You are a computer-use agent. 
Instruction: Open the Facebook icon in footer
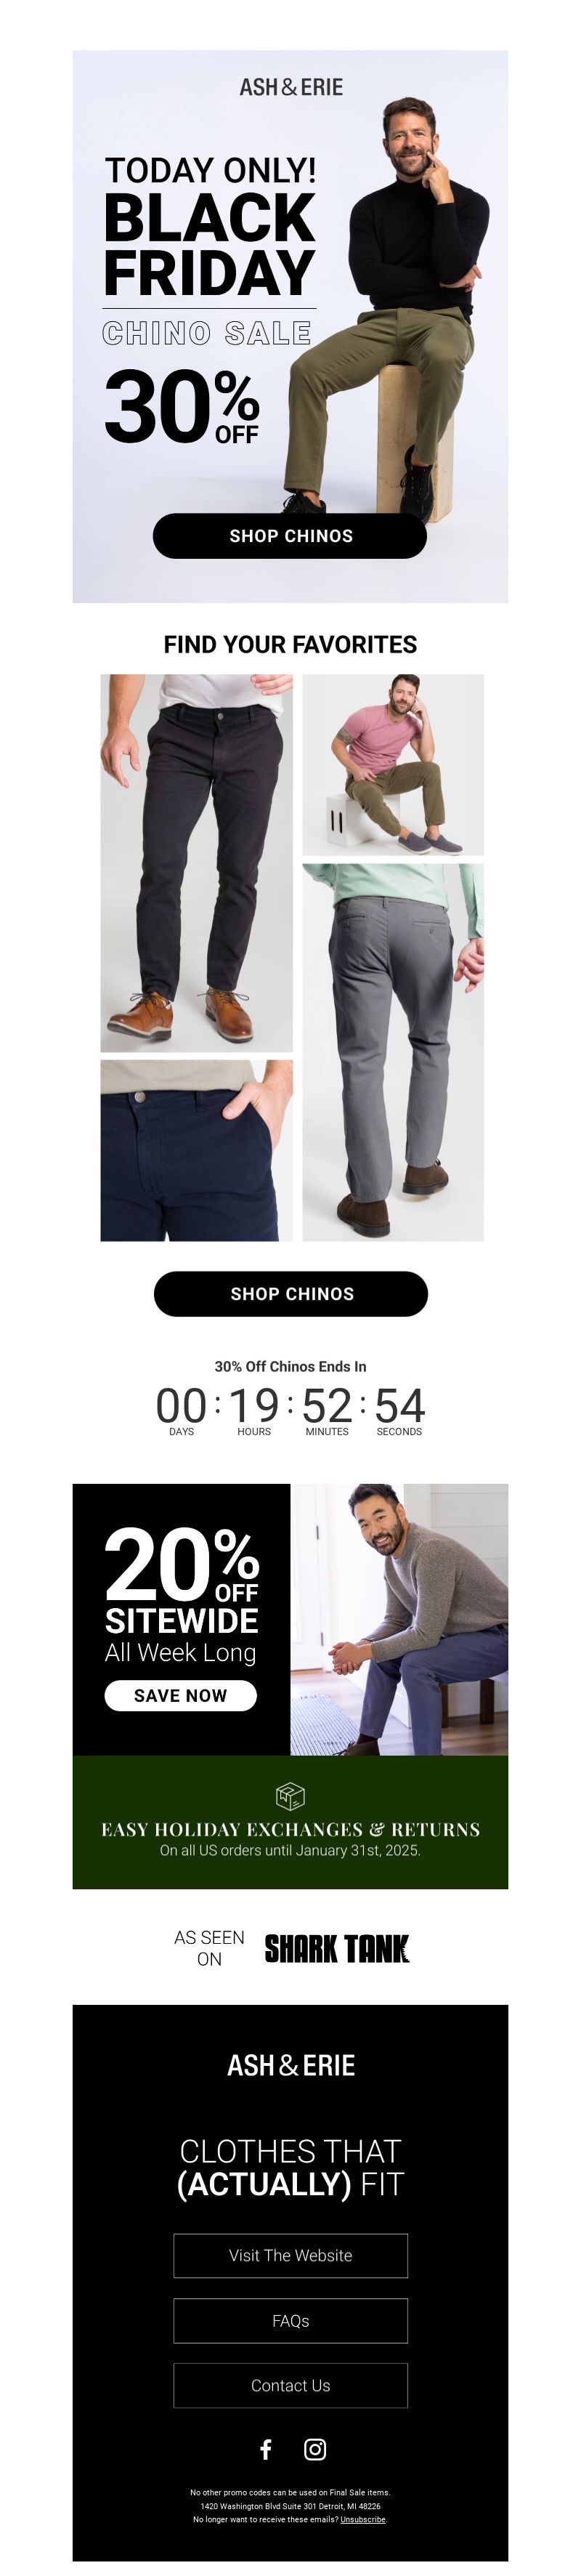point(266,2448)
